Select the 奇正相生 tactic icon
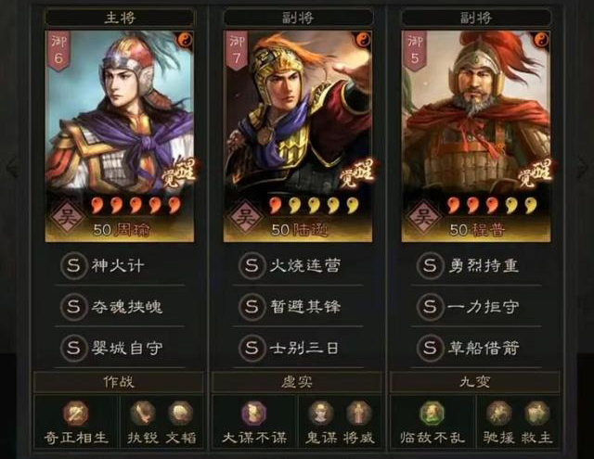This screenshot has width=594, height=459. pyautogui.click(x=76, y=414)
